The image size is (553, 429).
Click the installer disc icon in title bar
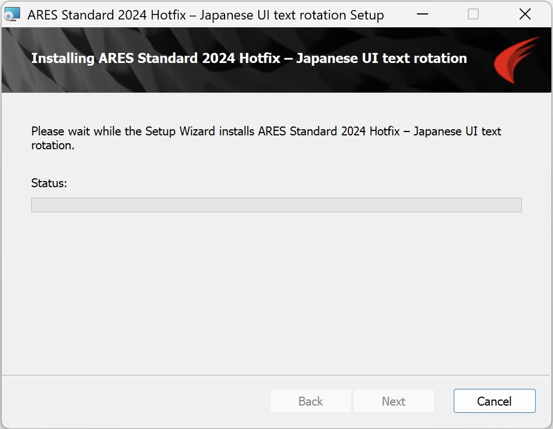click(12, 14)
